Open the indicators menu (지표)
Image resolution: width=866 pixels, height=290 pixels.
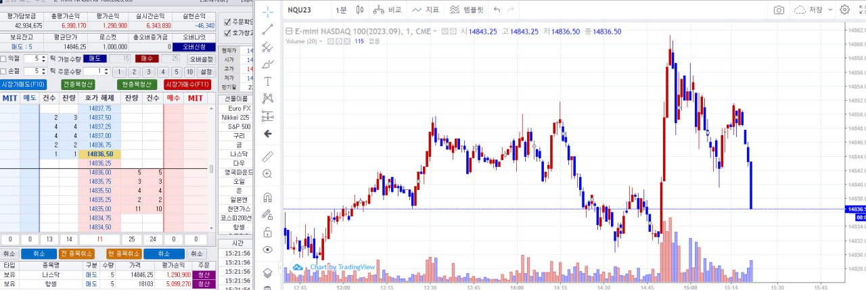click(x=426, y=10)
